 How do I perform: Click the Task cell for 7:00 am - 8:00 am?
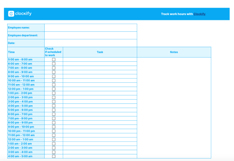[100, 68]
